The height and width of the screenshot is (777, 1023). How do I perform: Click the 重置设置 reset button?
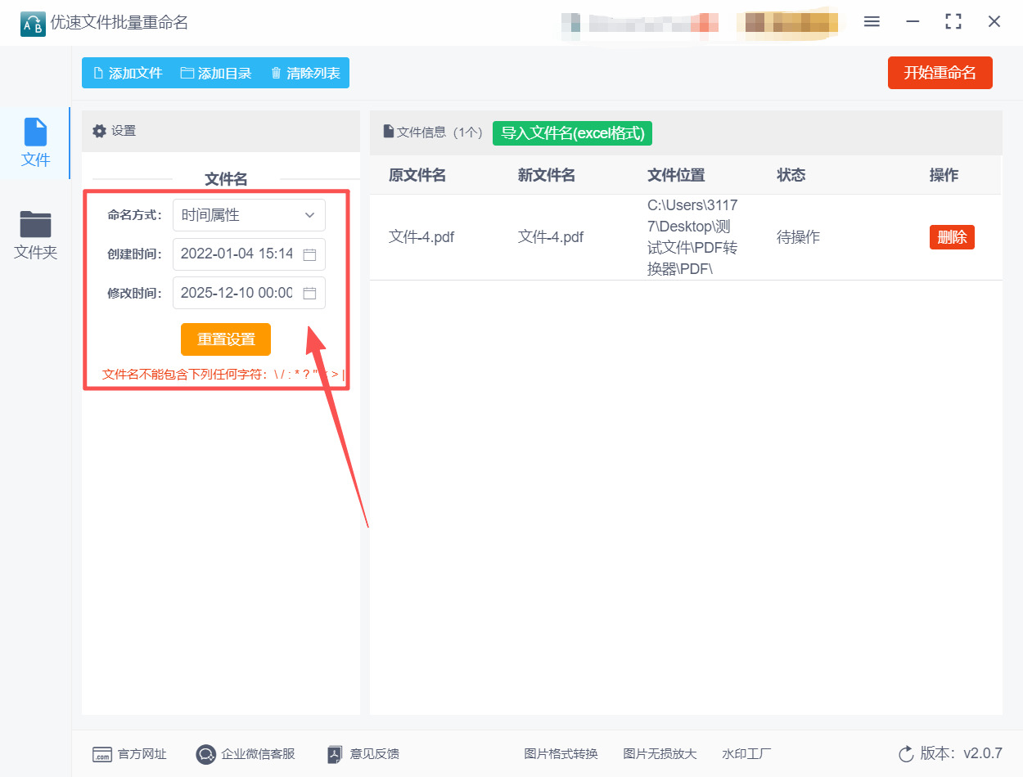coord(225,339)
